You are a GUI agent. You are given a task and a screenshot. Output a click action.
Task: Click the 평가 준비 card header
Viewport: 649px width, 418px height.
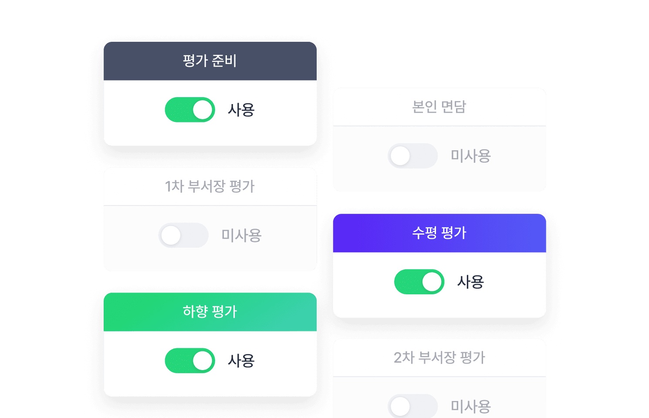210,61
